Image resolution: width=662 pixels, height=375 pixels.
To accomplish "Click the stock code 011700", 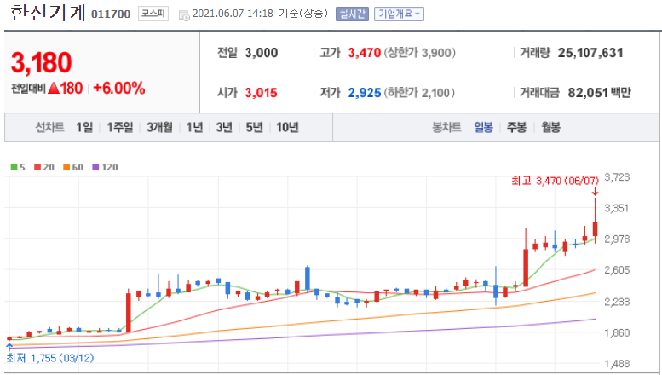I will [x=111, y=14].
